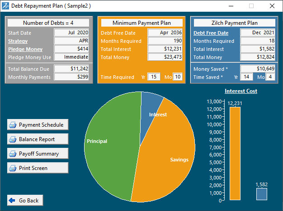The image size is (283, 211).
Task: Click the app logo in title bar
Action: click(x=6, y=6)
